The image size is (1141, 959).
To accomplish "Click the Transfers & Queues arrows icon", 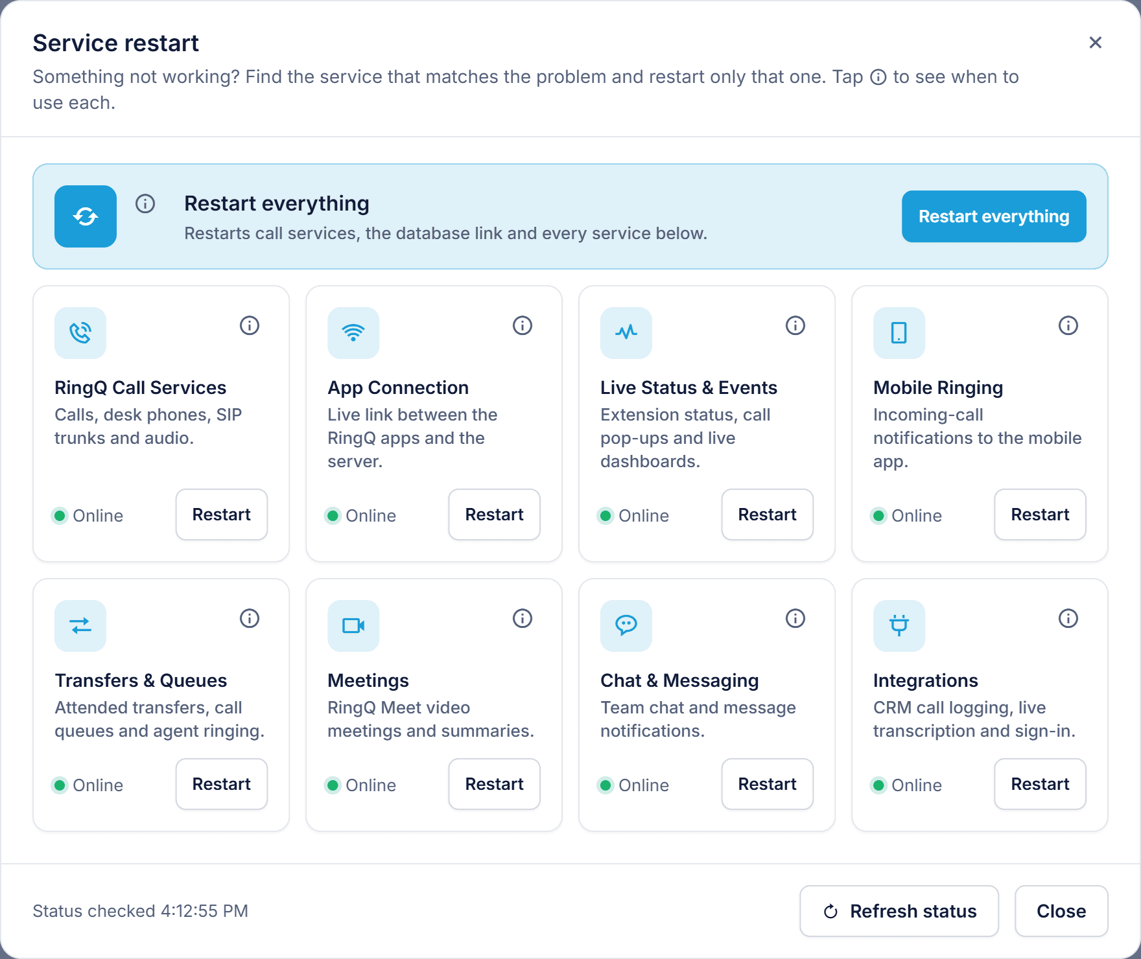I will [x=80, y=626].
